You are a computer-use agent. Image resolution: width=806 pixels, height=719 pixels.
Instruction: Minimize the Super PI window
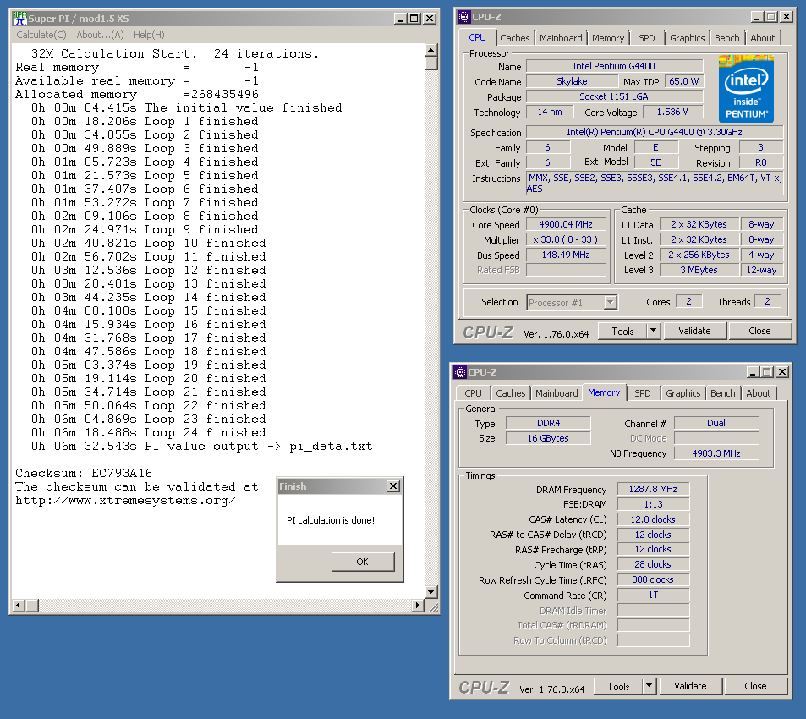401,18
